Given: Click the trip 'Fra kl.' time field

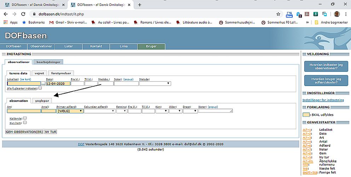Looking at the screenshot, I should pyautogui.click(x=77, y=84).
